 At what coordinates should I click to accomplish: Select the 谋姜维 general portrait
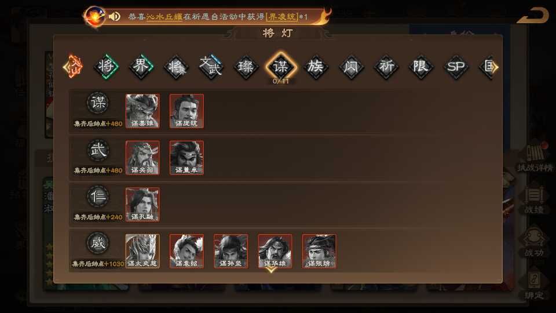click(142, 111)
